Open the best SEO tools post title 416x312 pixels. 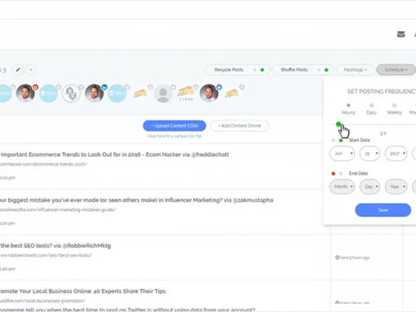[x=55, y=246]
